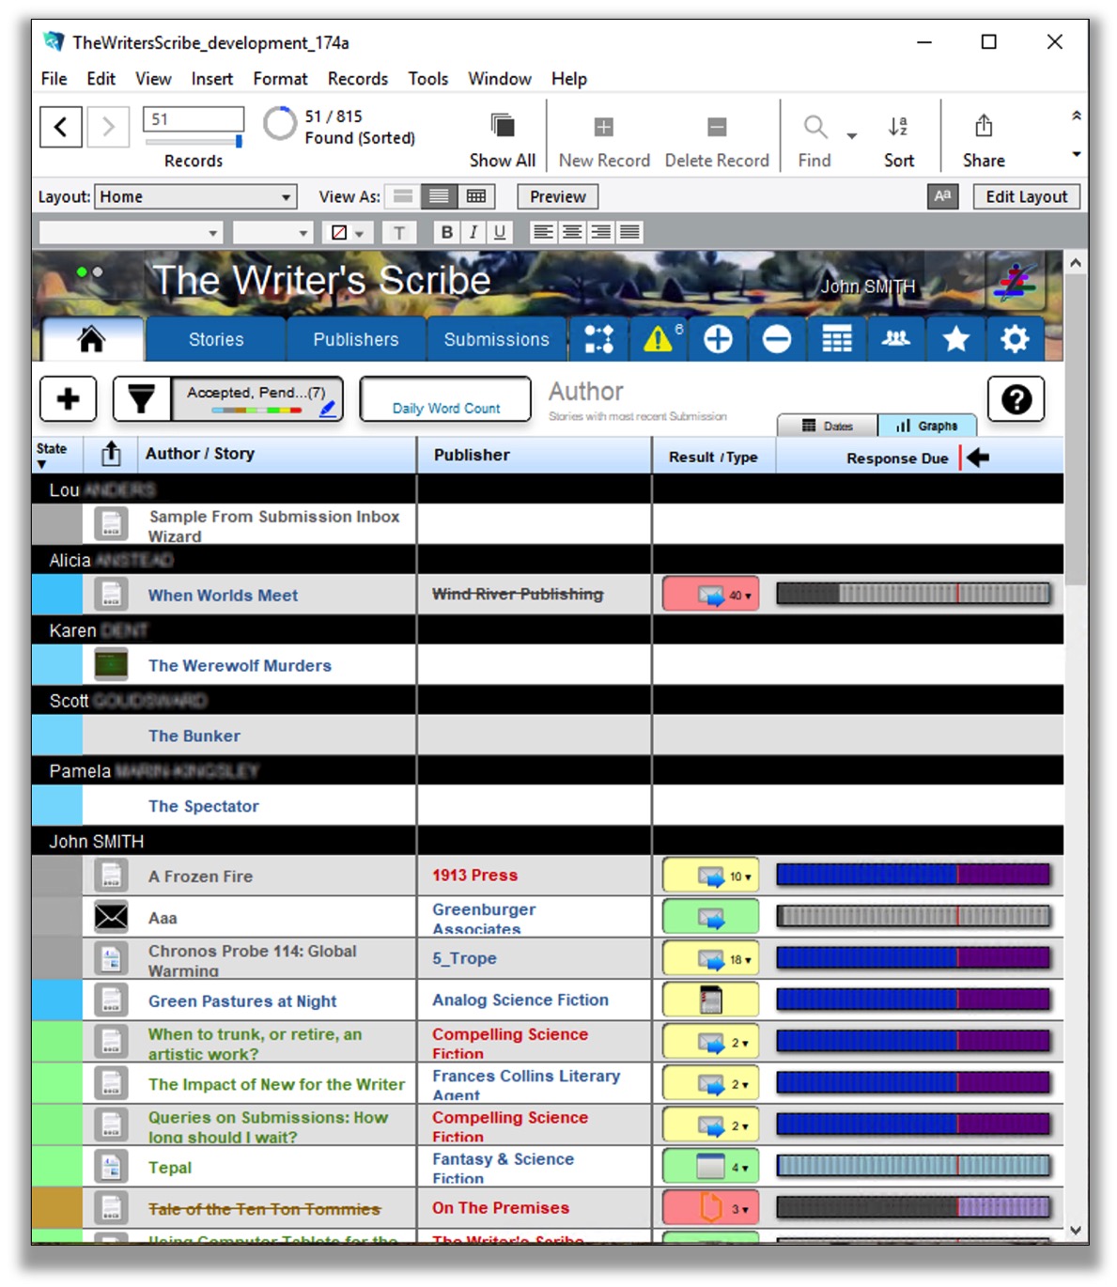Click the export arrow icon in column header
This screenshot has width=1117, height=1287.
[111, 454]
